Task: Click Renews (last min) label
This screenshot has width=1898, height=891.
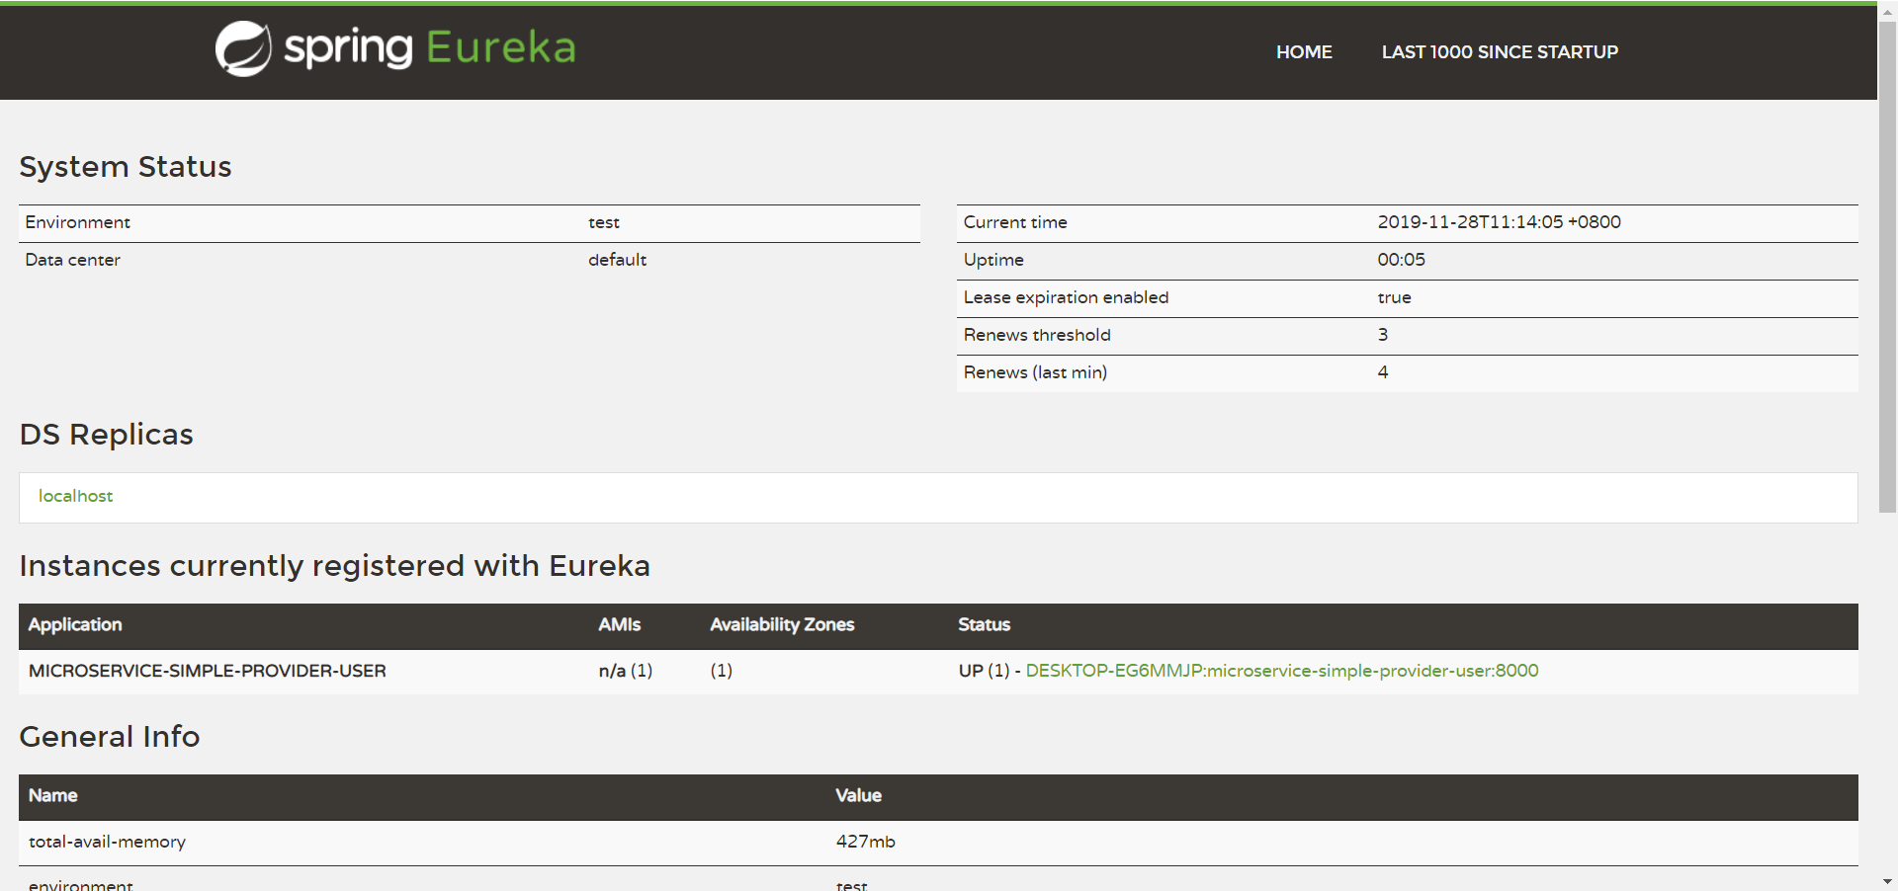Action: (1035, 372)
